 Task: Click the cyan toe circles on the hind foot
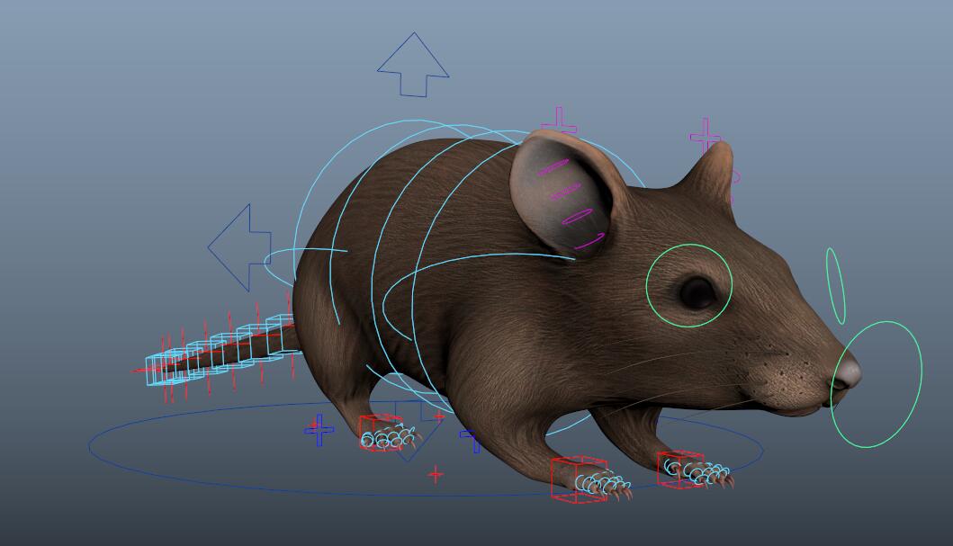(x=390, y=440)
